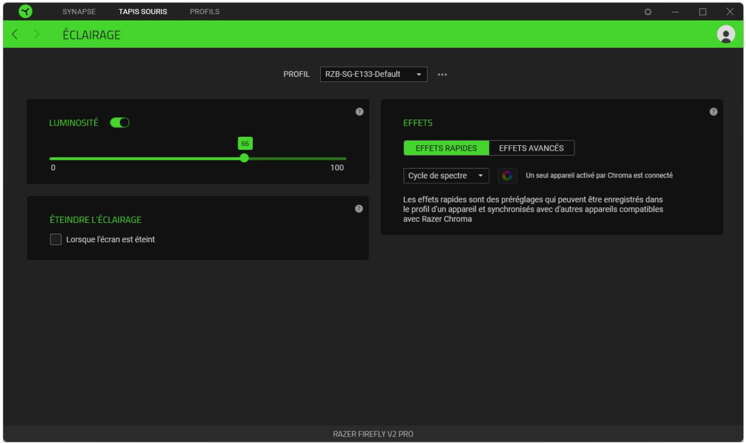
Task: Click the quick effects description paragraph
Action: [x=533, y=209]
